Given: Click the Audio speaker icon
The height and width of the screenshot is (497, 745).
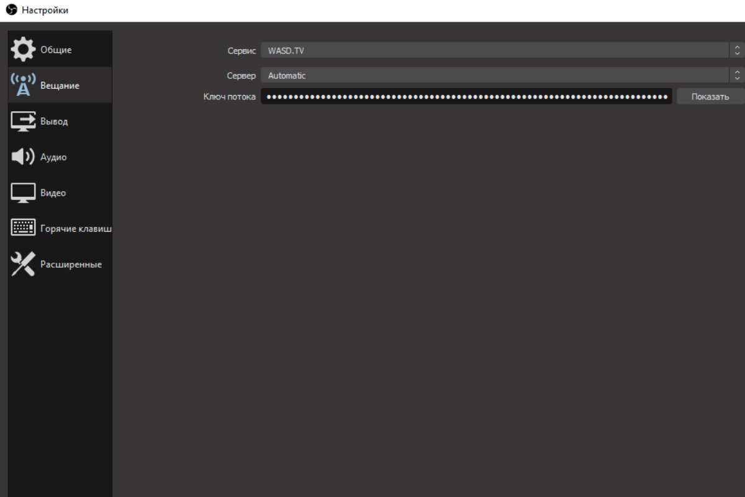Looking at the screenshot, I should 24,157.
